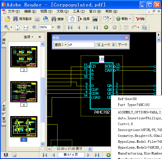Viewport: 162px width, 159px height.
Task: Click the Print icon in toolbar
Action: point(37,19)
